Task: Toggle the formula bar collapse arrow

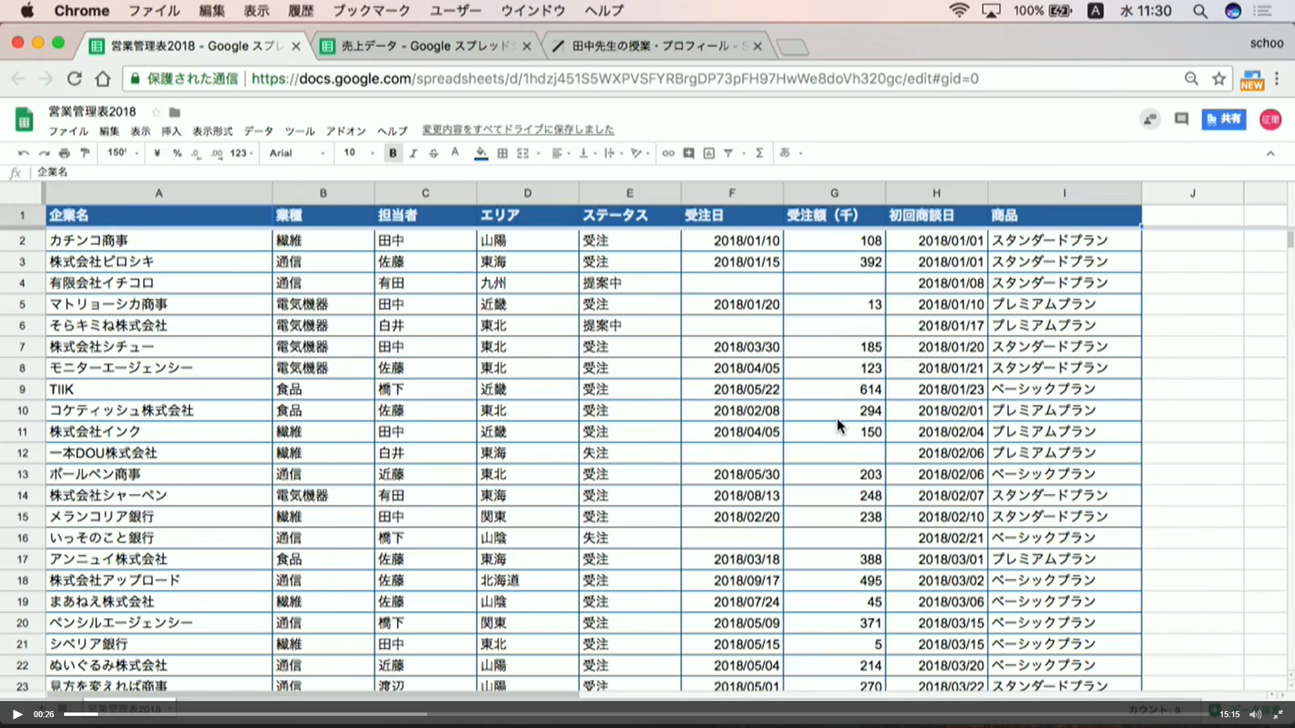Action: click(x=1271, y=153)
